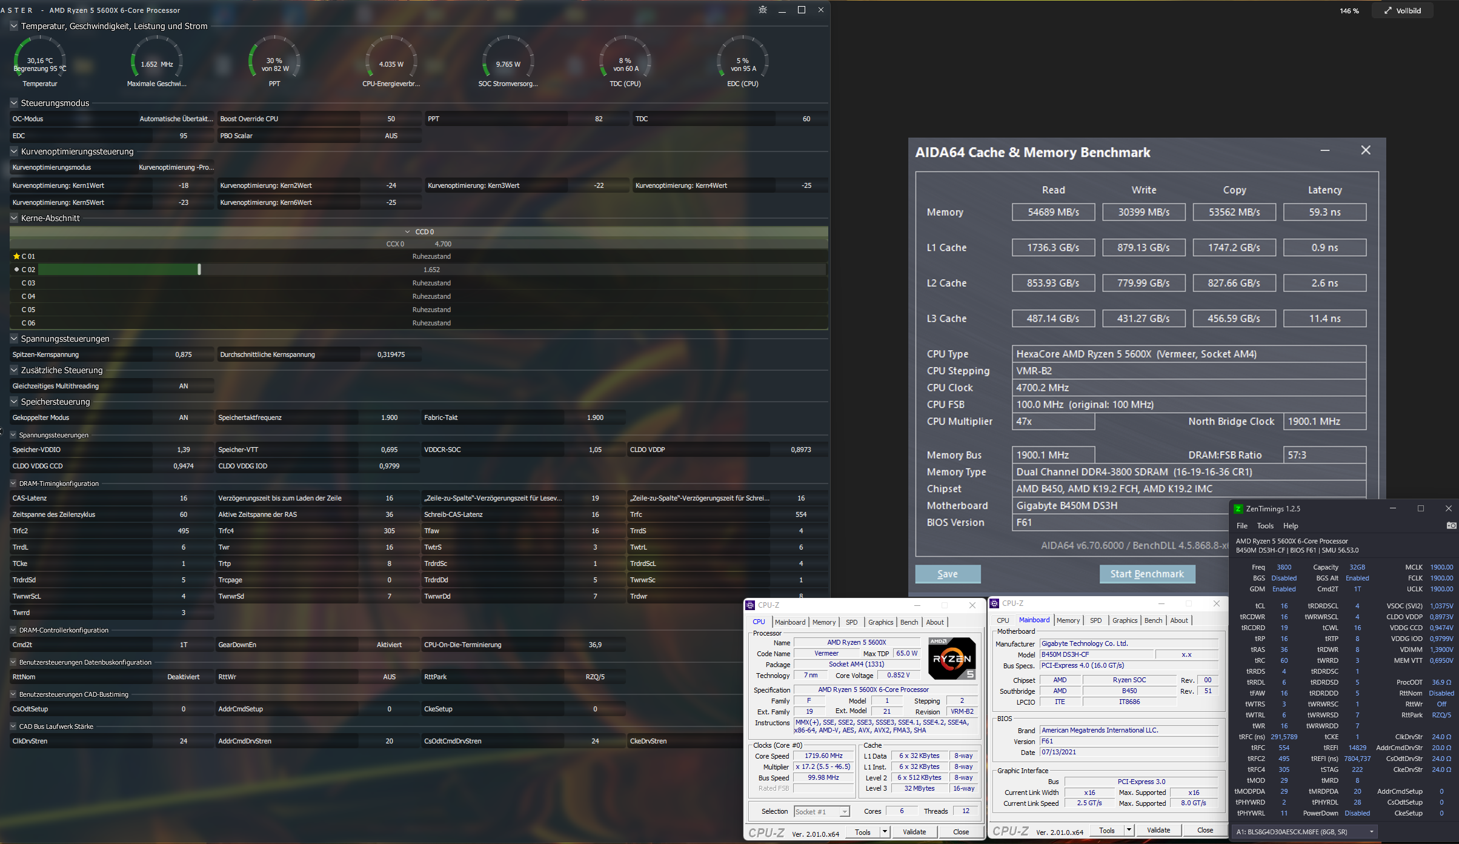Click the 146 % zoom indicator

click(x=1349, y=11)
